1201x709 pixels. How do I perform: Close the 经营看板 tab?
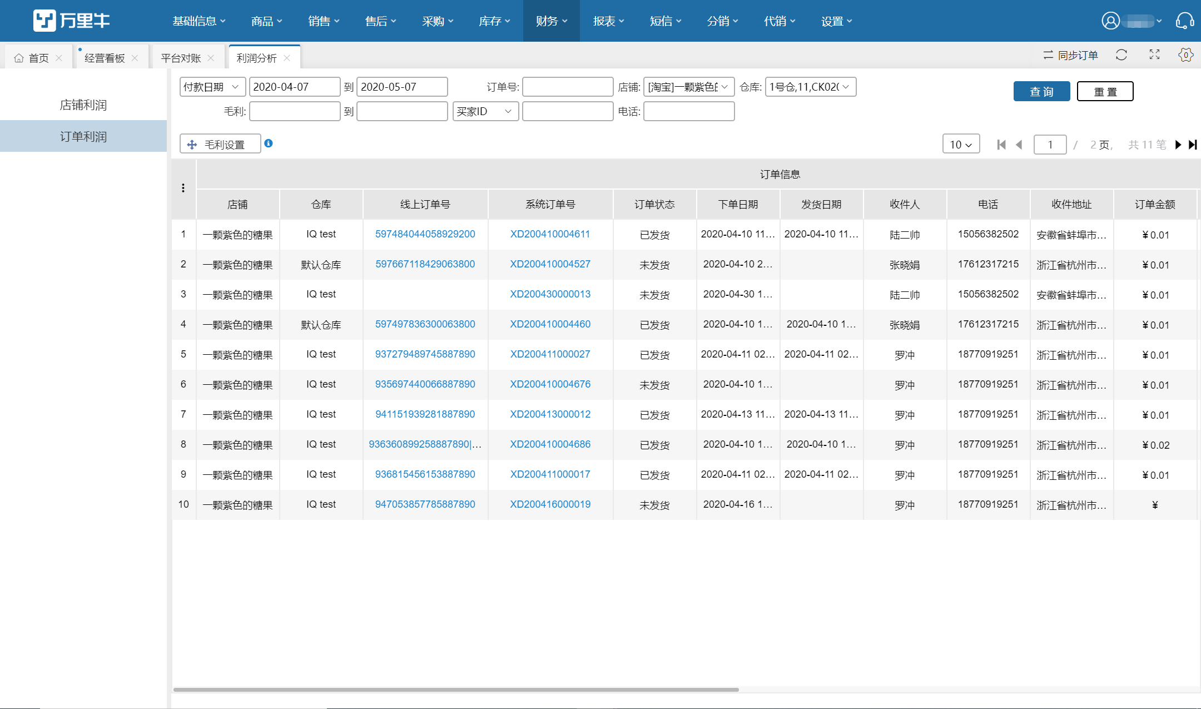pyautogui.click(x=135, y=58)
